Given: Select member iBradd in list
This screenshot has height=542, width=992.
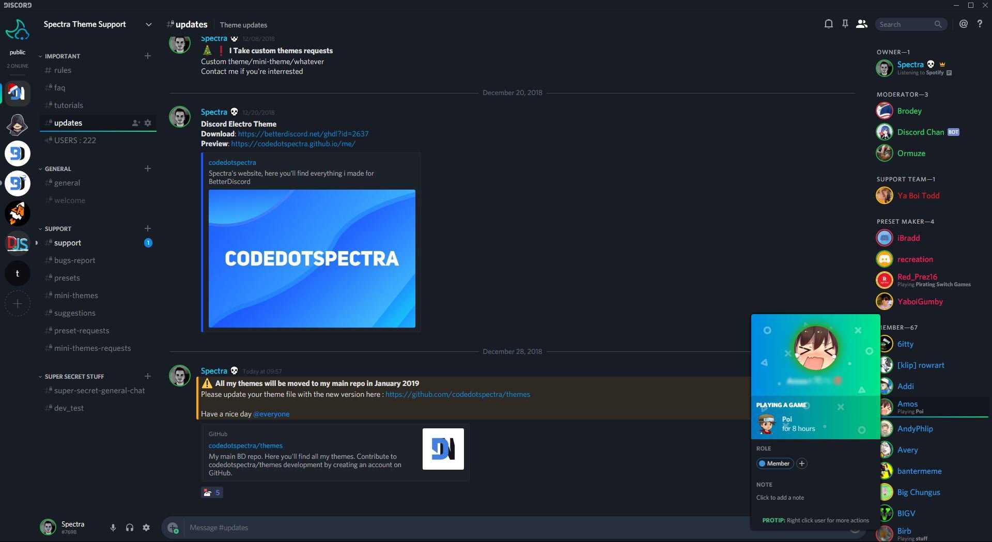Looking at the screenshot, I should click(x=933, y=238).
